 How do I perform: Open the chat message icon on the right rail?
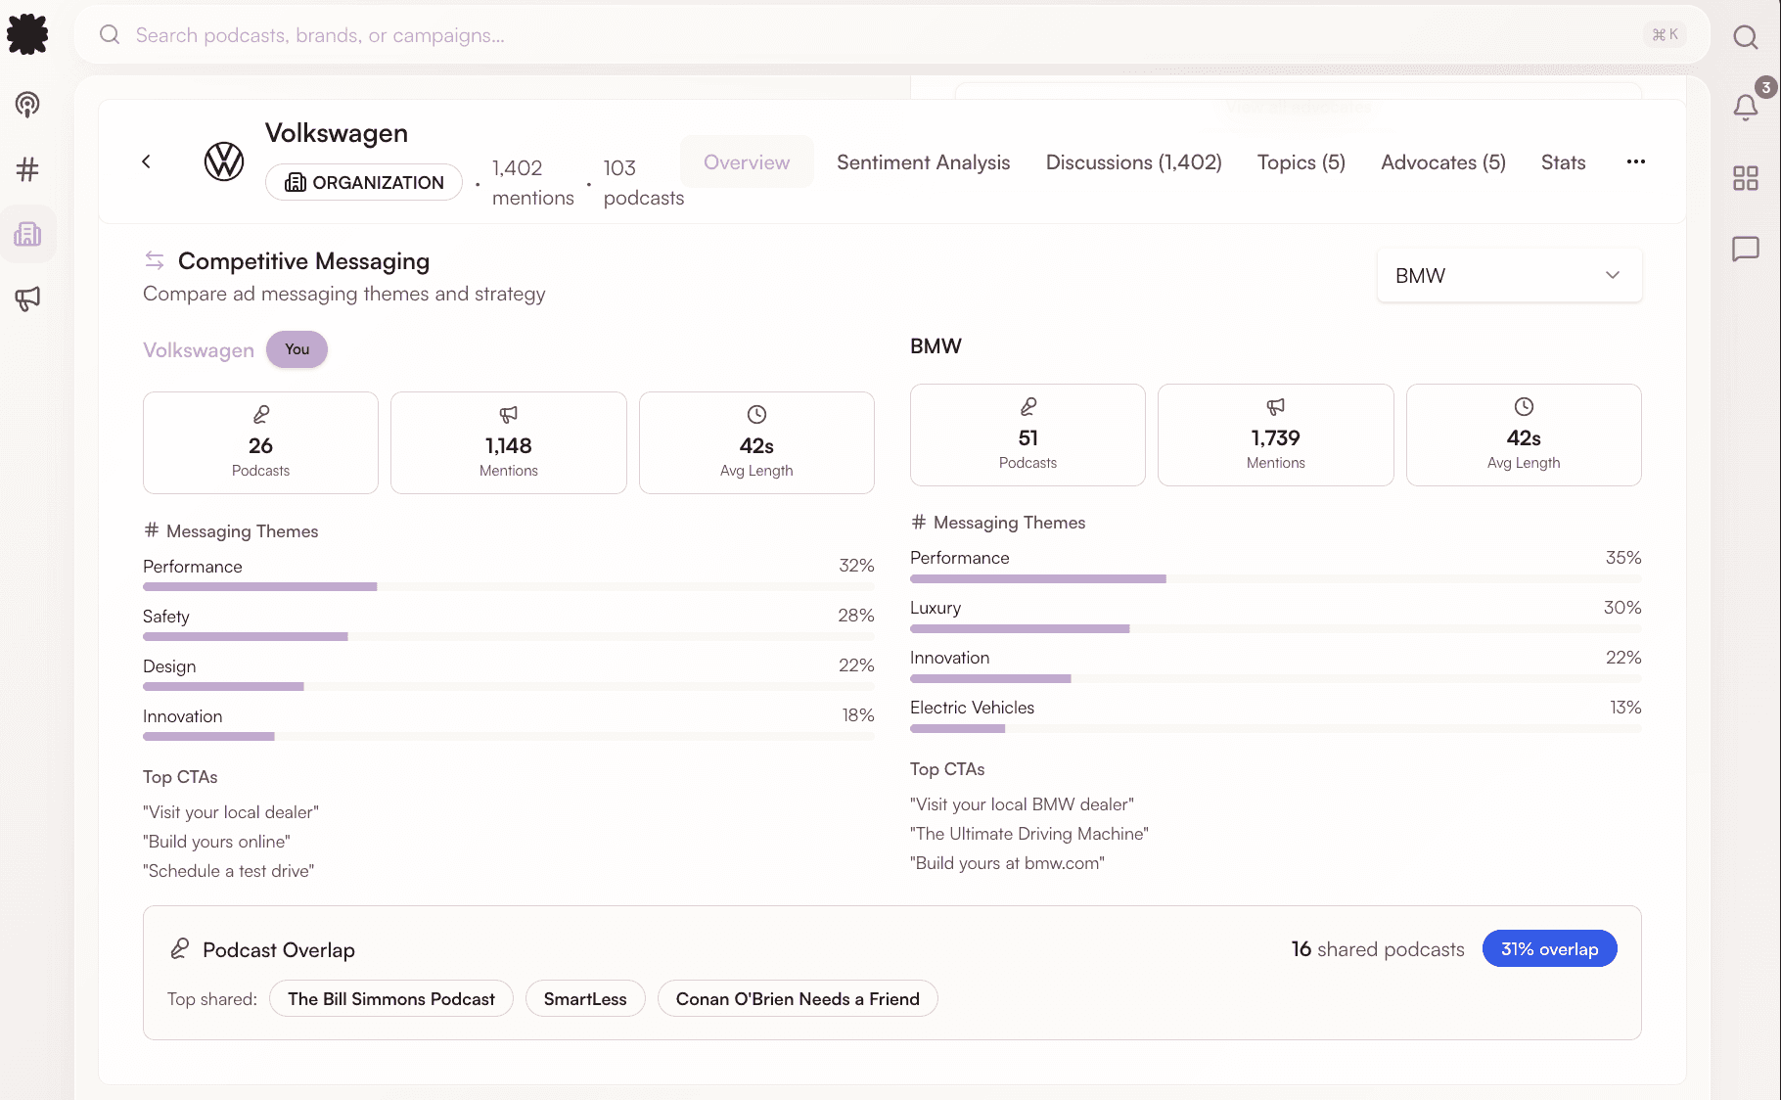click(x=1745, y=249)
